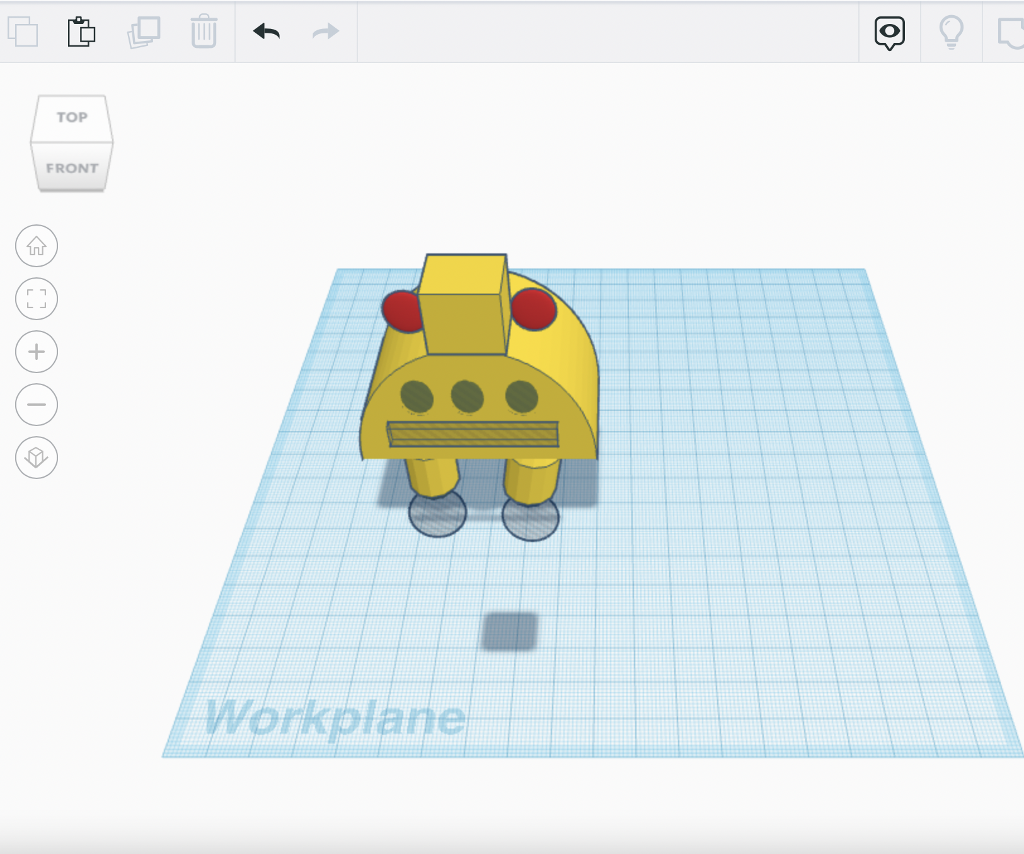
Task: Open the Notes tool
Action: pyautogui.click(x=1013, y=32)
